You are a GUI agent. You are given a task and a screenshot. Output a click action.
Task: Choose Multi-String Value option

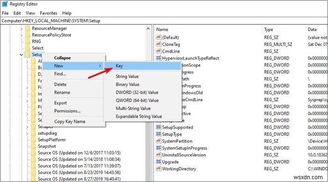click(x=133, y=109)
